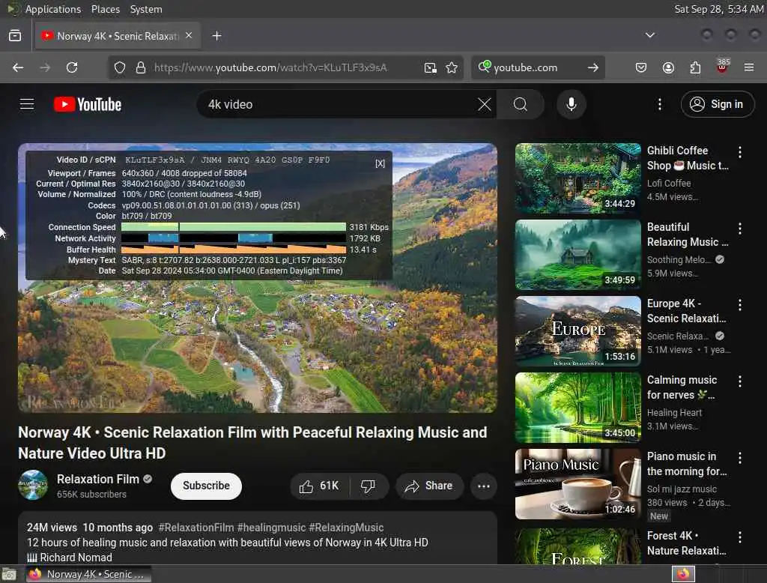
Task: Open Calming music for nerves thumbnail
Action: (x=578, y=407)
